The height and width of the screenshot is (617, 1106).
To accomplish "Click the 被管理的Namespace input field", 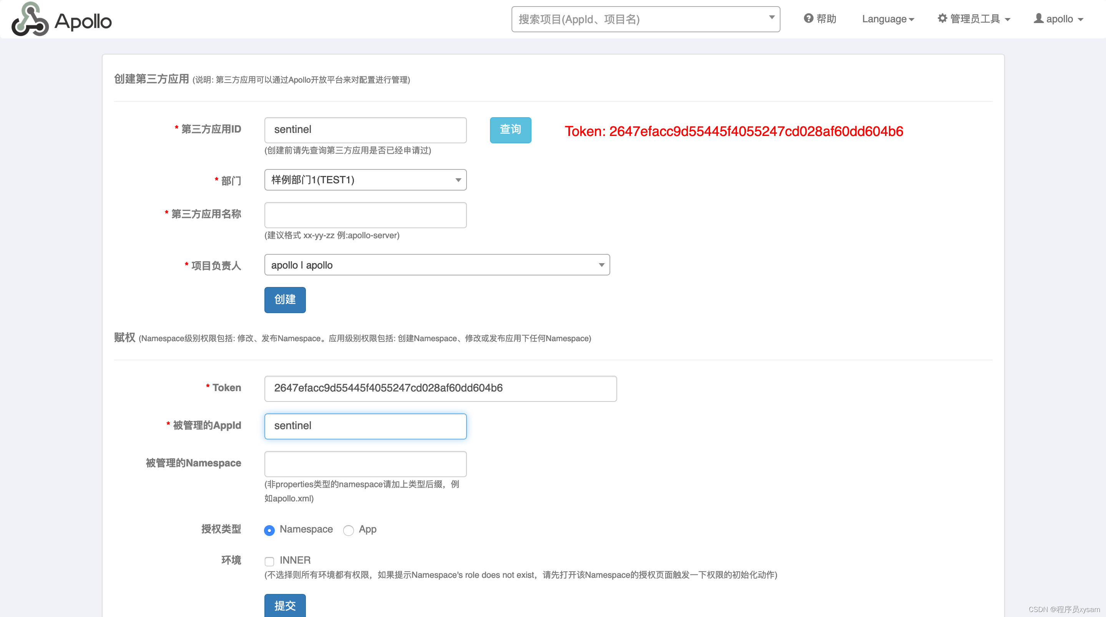I will [365, 464].
